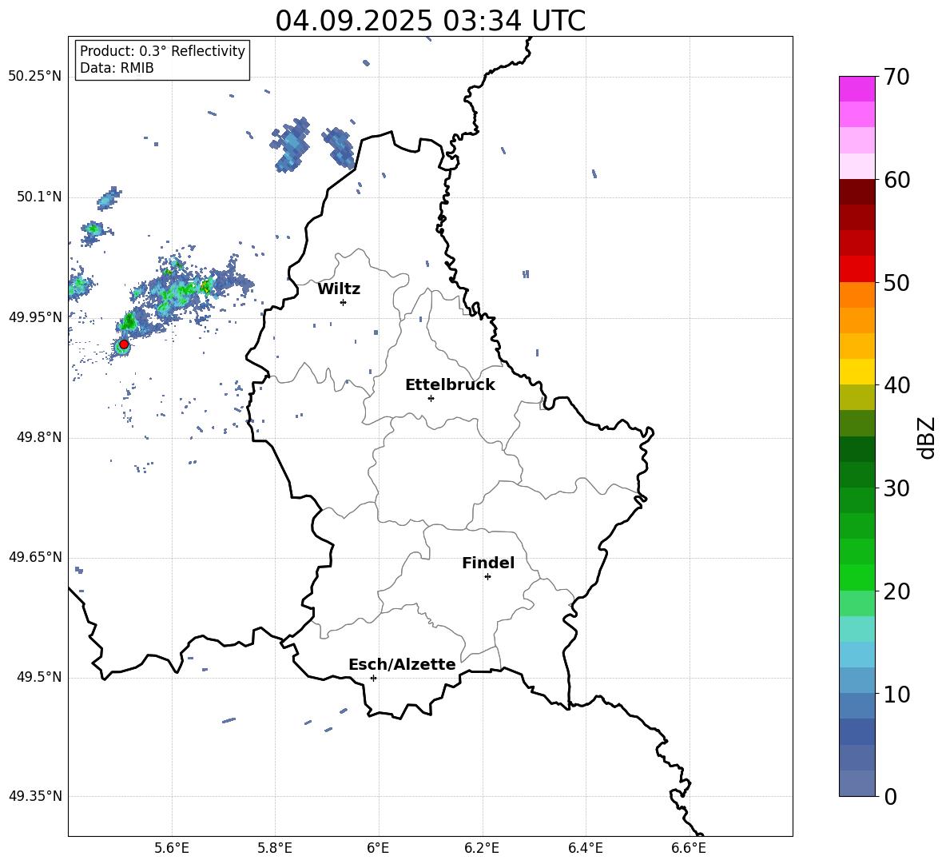Click the 49.65°N latitude label
Viewport: 946px width, 864px height.
(35, 556)
